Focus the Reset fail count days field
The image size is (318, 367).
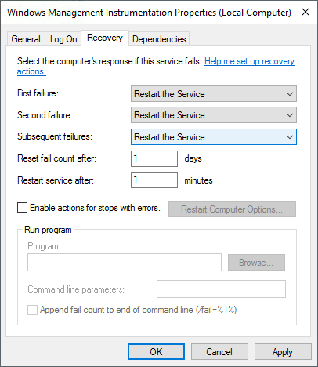coord(154,158)
